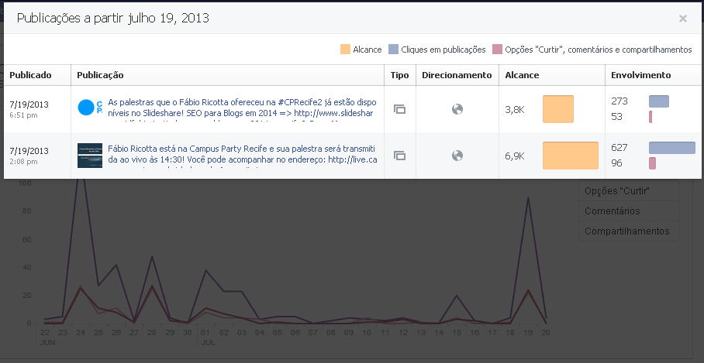The width and height of the screenshot is (704, 363).
Task: Click the globe targeting icon for the 2:08 pm post
Action: coord(457,156)
